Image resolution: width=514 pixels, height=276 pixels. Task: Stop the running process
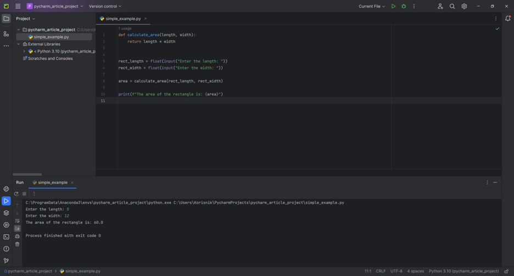coord(24,194)
